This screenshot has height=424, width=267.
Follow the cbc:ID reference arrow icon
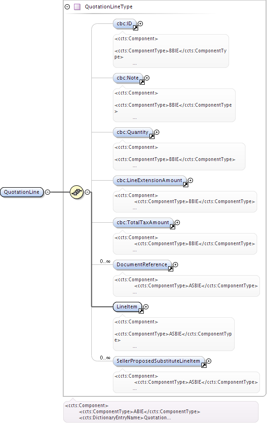click(135, 28)
